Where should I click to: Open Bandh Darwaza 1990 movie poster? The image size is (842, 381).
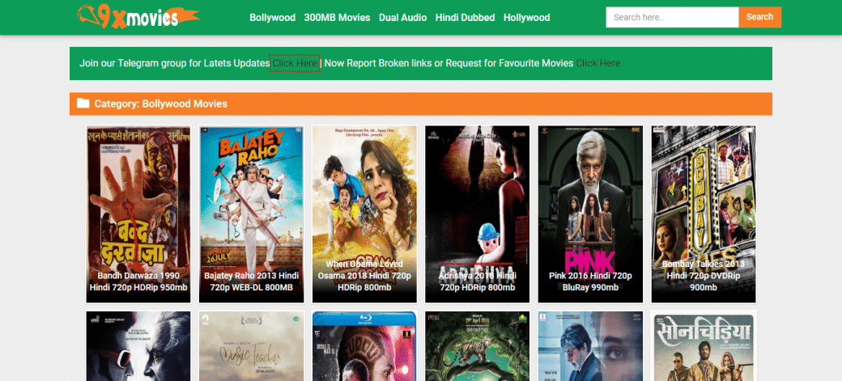point(138,214)
